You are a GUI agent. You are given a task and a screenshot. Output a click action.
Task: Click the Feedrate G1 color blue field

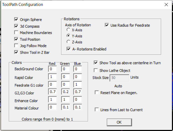click(77, 85)
